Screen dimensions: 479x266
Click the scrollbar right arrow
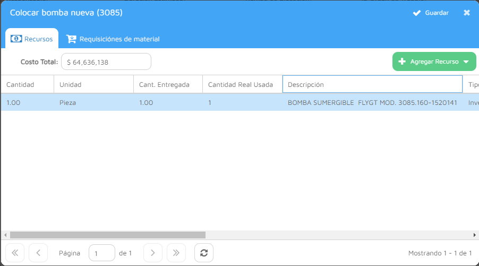pyautogui.click(x=475, y=235)
